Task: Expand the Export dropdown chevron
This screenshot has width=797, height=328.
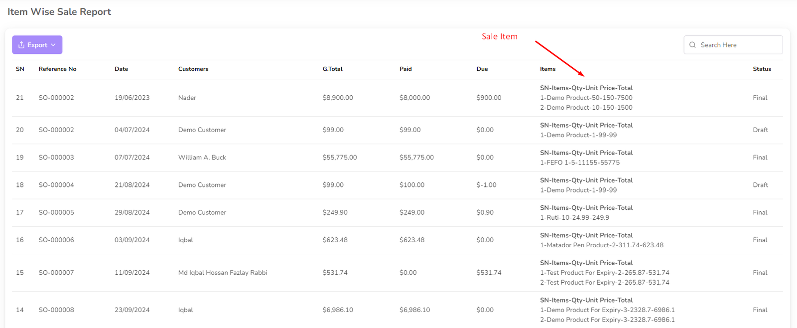Action: [53, 45]
